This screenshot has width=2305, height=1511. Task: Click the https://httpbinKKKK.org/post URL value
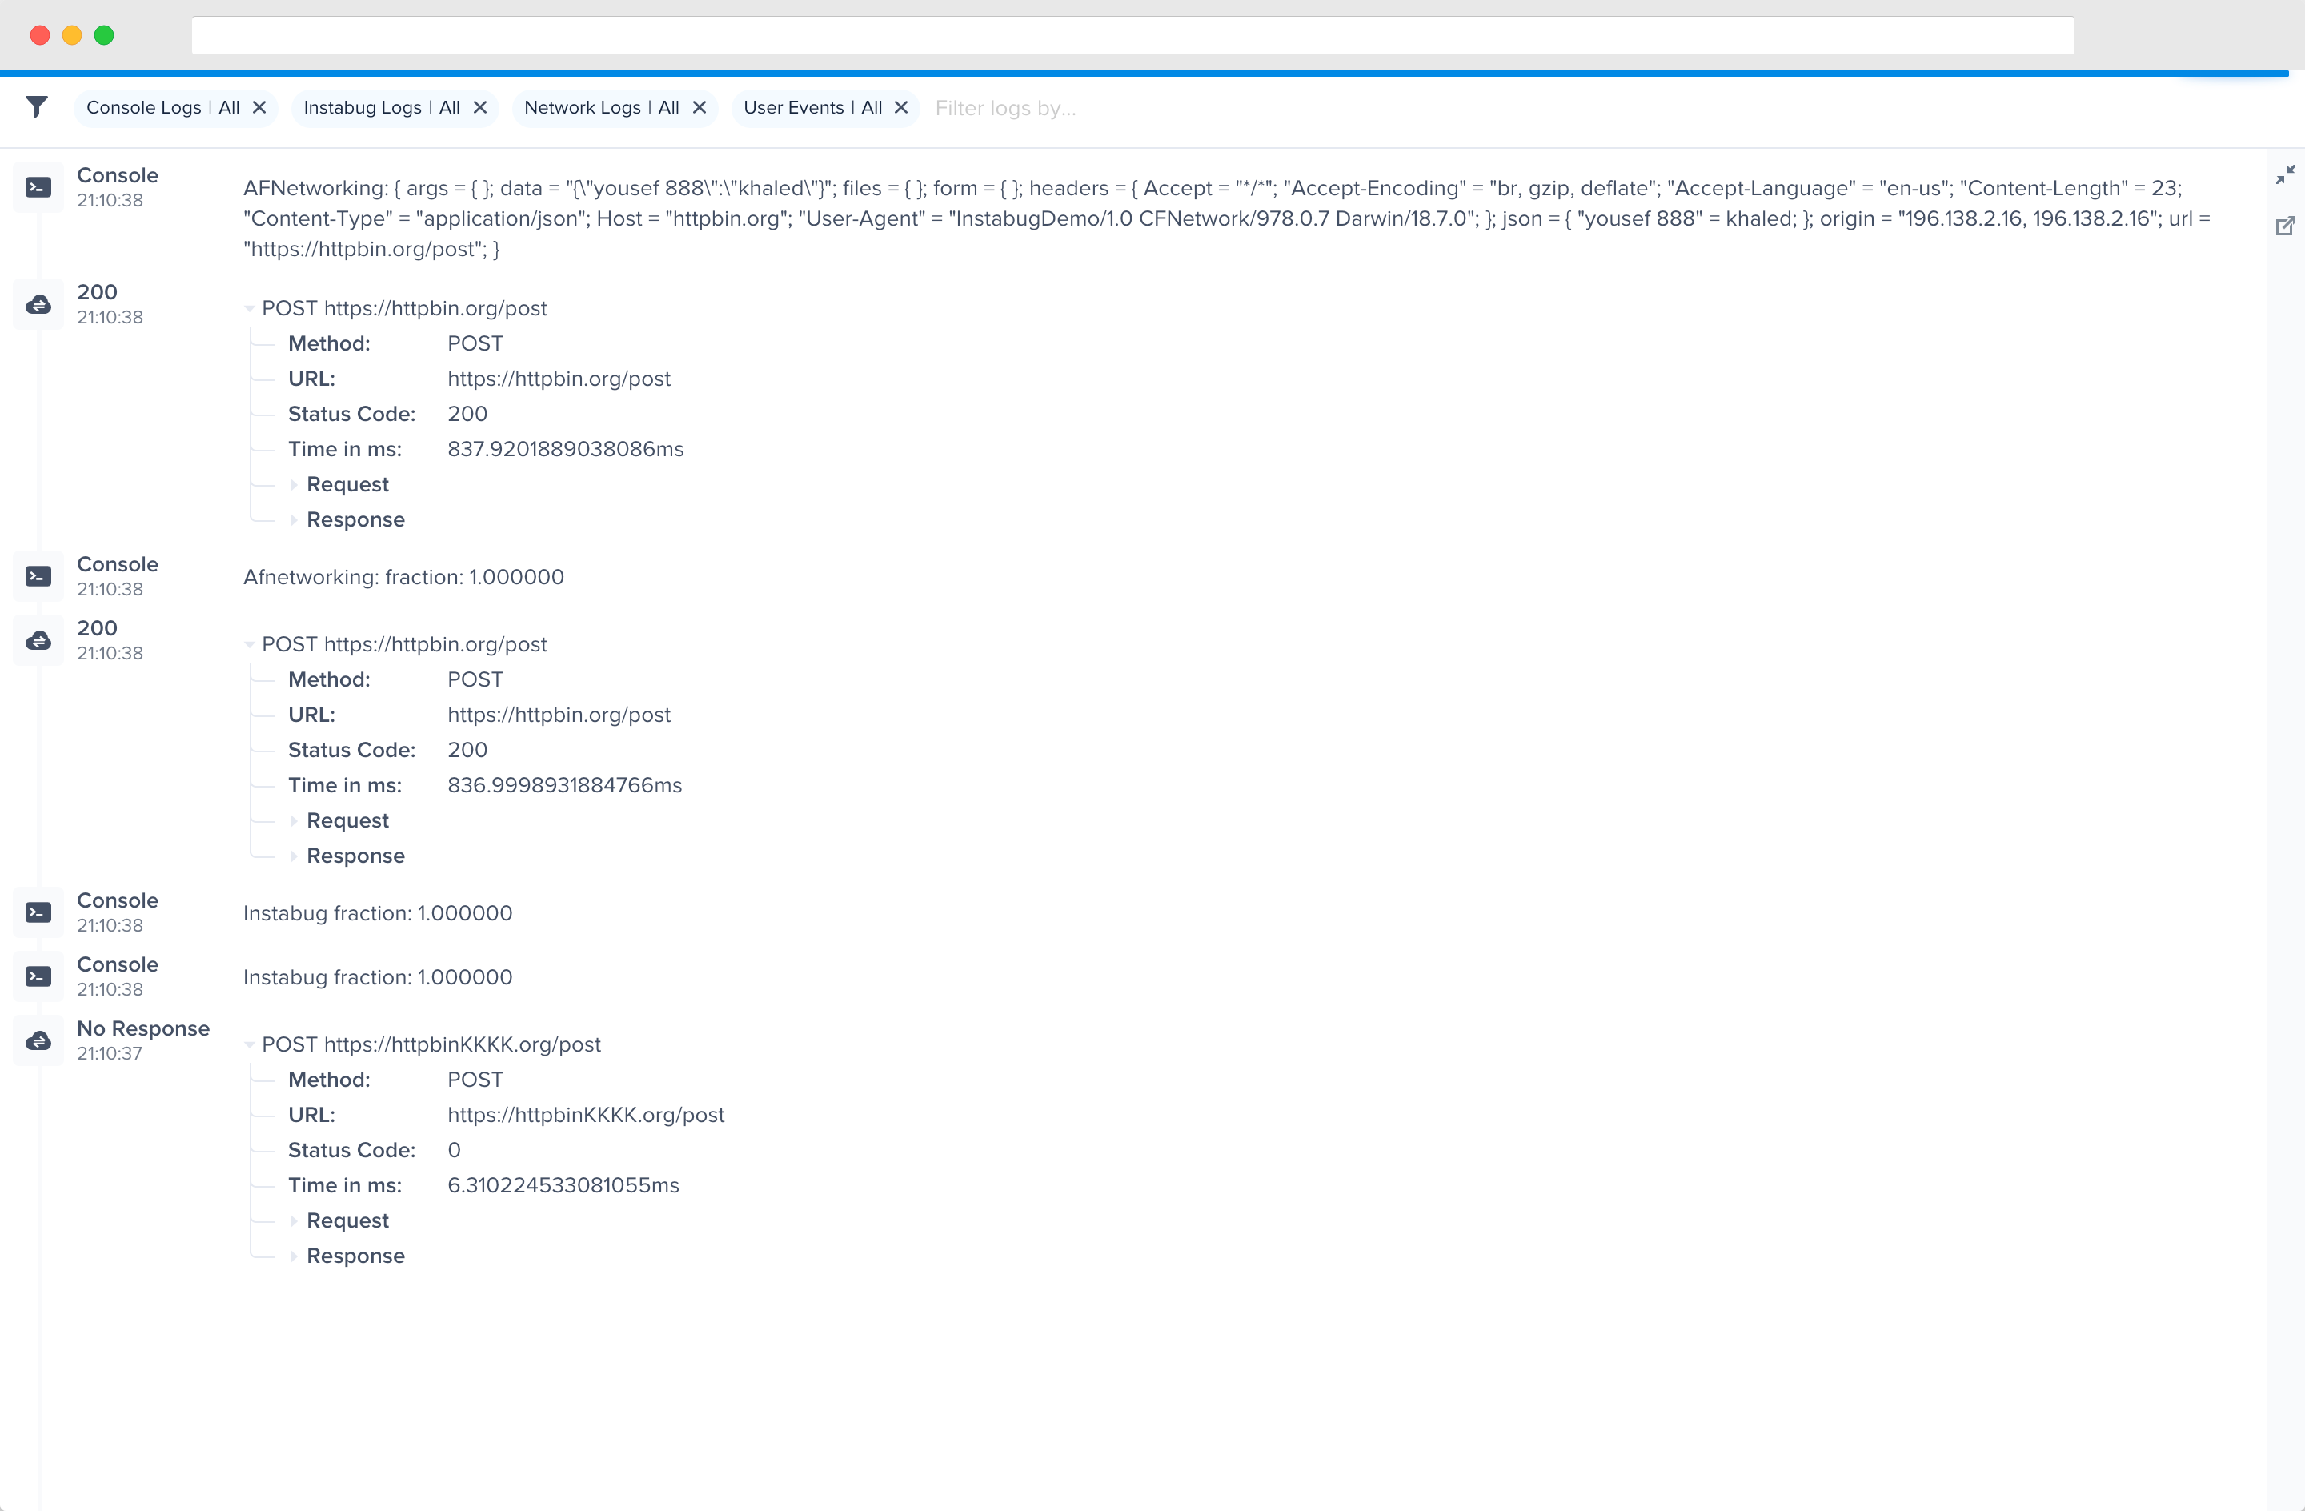(x=585, y=1115)
